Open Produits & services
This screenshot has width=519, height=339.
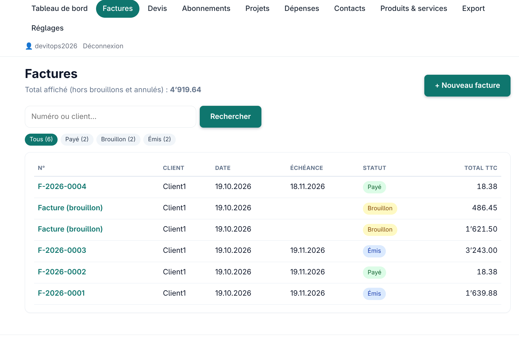pos(414,8)
